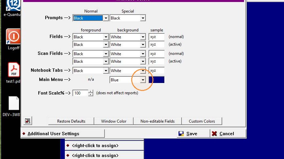
Task: Open Scan Fields normal background dropdown
Action: 143,54
